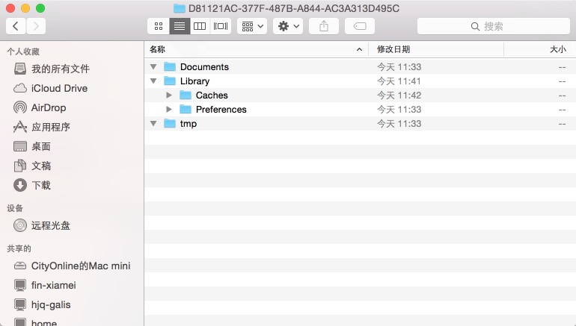Click the Documents modified date 今天 11:33
The height and width of the screenshot is (326, 576).
(x=399, y=66)
